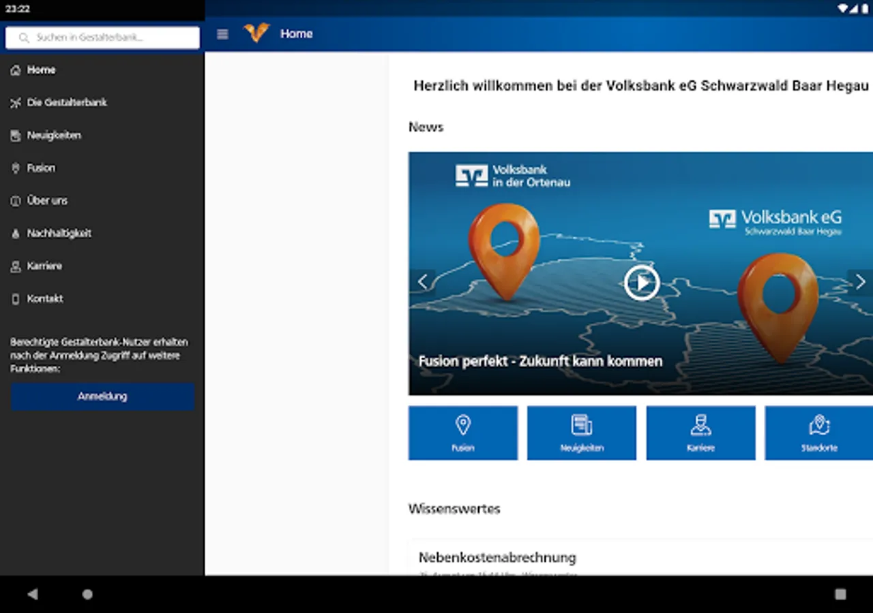
Task: Click the Anmeldung button
Action: coord(102,396)
